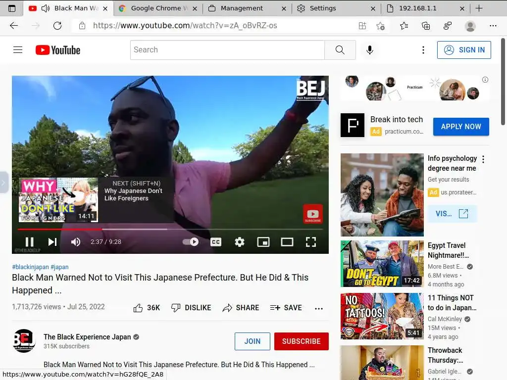
Task: Open apps available icon in address bar
Action: coord(362,26)
